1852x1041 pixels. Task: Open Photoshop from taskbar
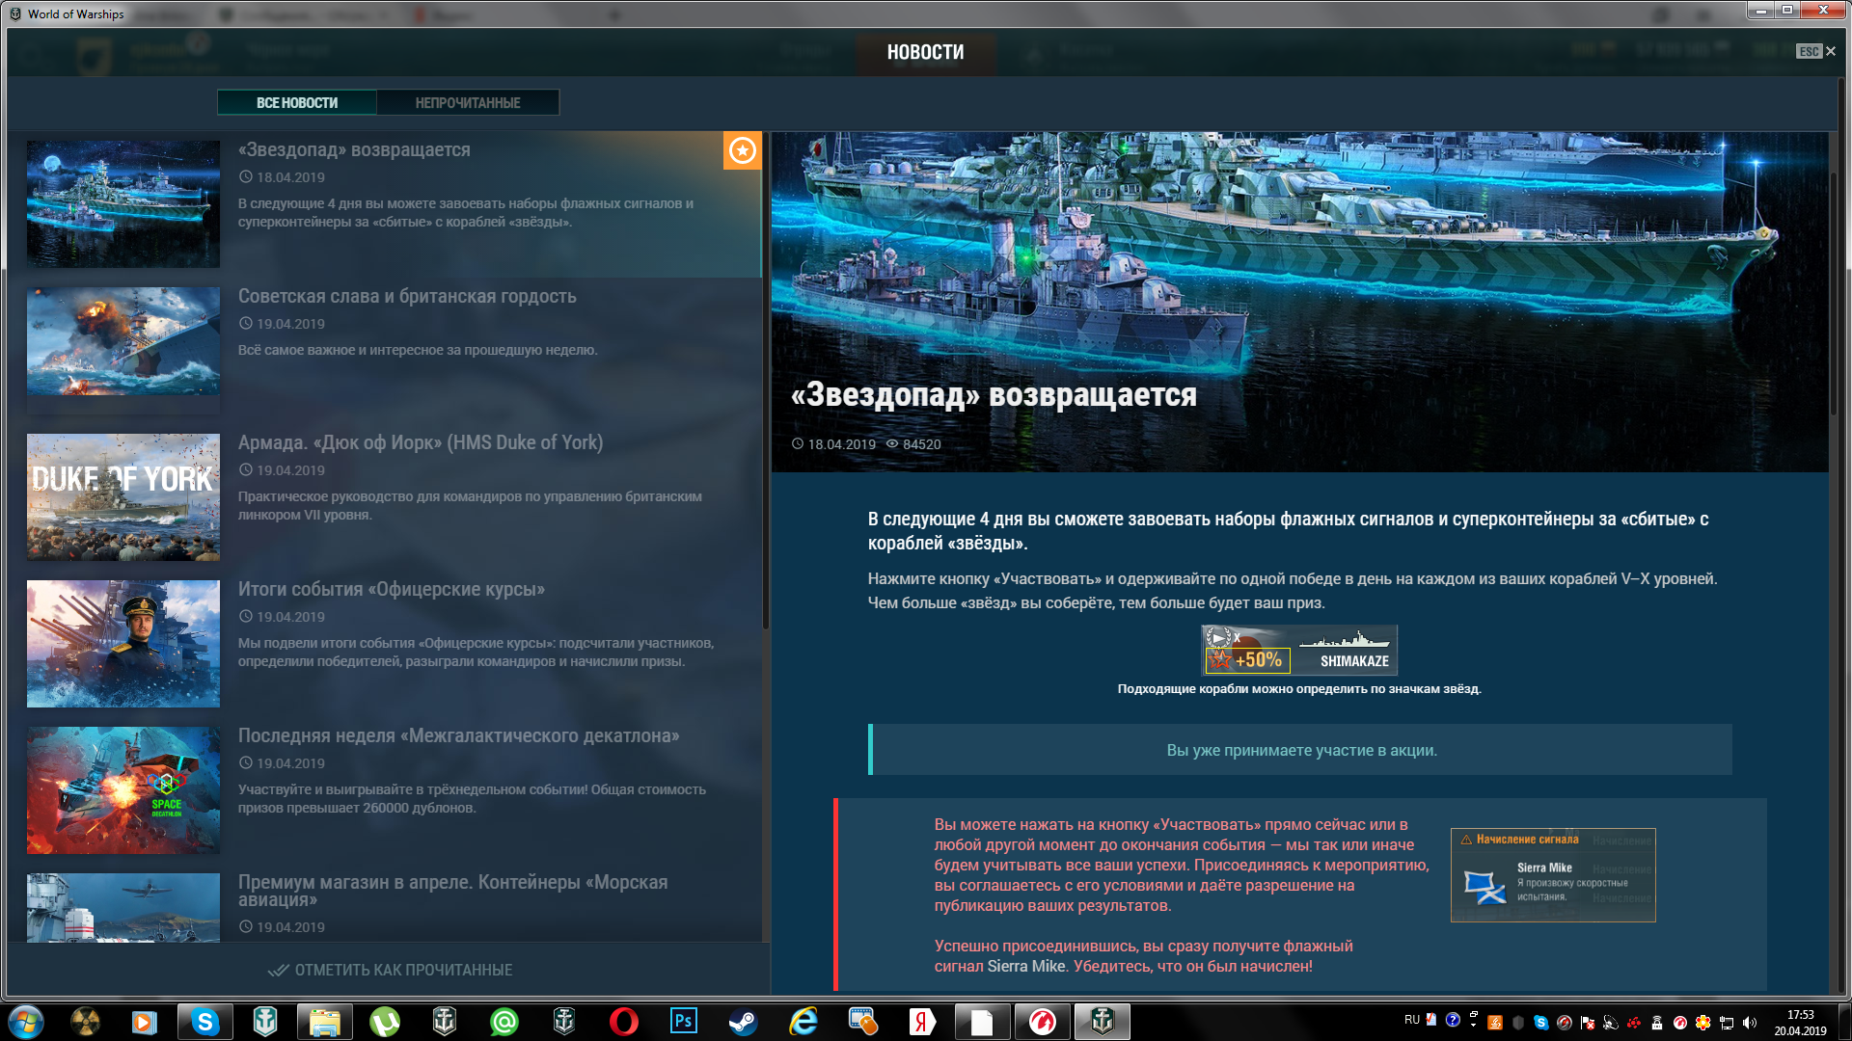tap(683, 1022)
